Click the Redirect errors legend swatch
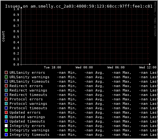 tap(6, 86)
